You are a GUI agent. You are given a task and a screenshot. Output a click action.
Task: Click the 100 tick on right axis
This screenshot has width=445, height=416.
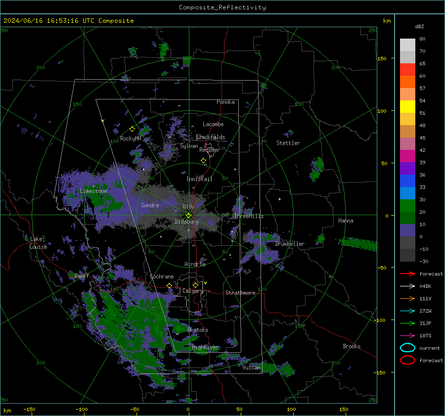pyautogui.click(x=382, y=111)
